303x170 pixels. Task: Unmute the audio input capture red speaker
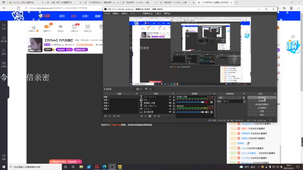pyautogui.click(x=207, y=102)
